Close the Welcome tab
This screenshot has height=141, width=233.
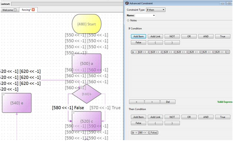coord(15,10)
